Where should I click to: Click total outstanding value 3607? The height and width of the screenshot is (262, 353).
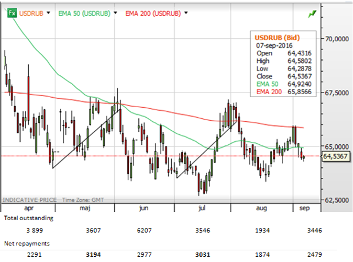pyautogui.click(x=93, y=230)
